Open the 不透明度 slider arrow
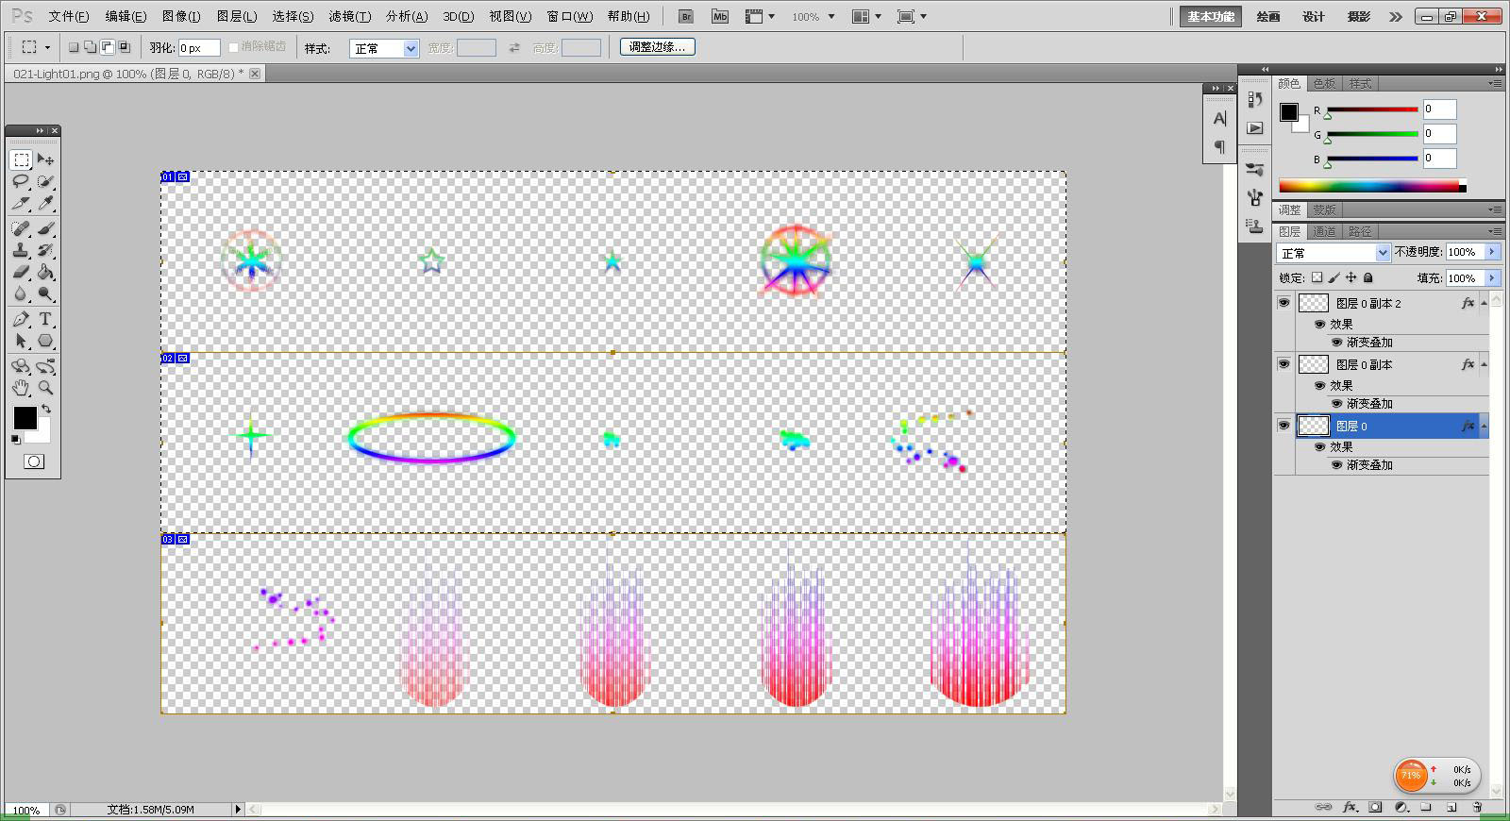This screenshot has width=1510, height=821. coord(1492,252)
